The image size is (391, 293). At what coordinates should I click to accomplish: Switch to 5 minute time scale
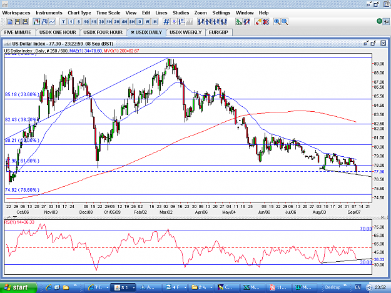pos(79,22)
